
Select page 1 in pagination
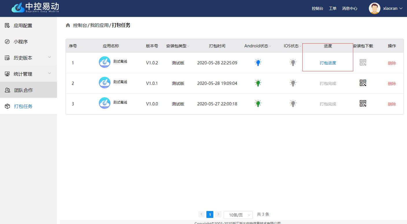[x=210, y=214]
